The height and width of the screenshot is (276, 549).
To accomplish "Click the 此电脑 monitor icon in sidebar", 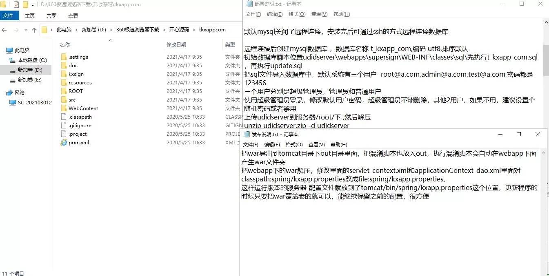I will (9, 50).
